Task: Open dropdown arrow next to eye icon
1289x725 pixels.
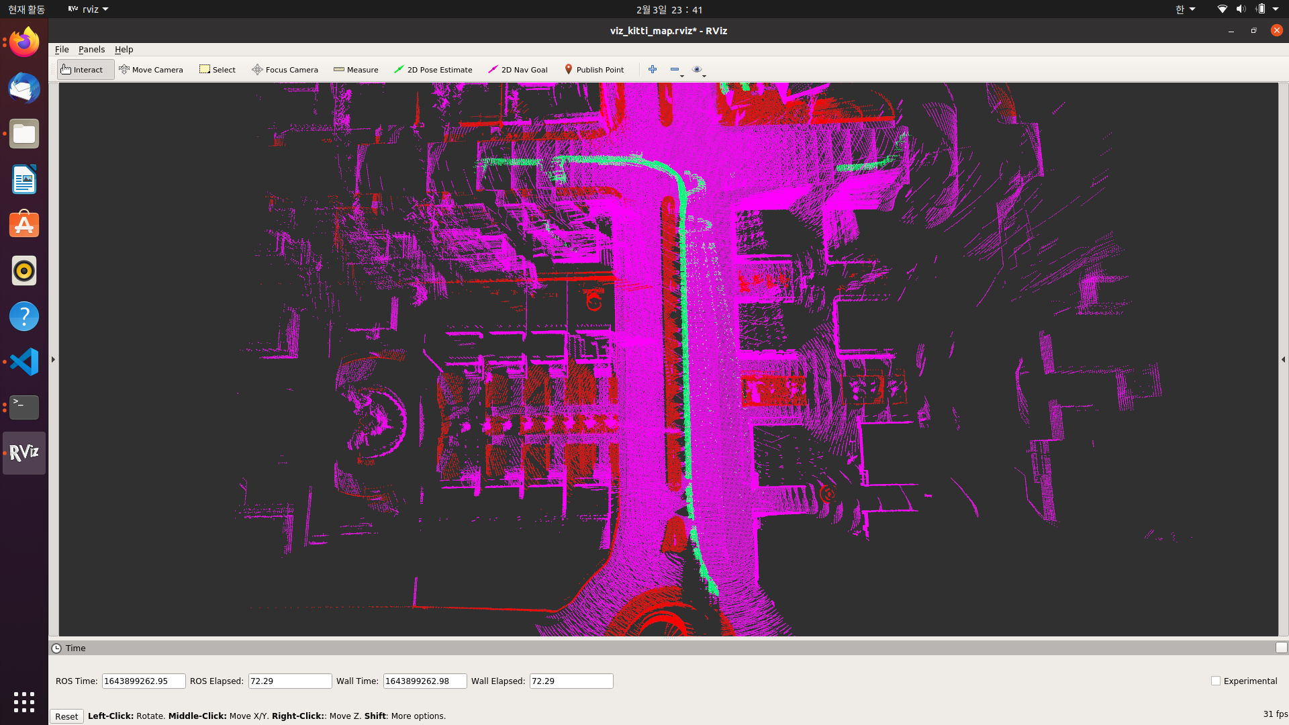Action: click(x=704, y=76)
